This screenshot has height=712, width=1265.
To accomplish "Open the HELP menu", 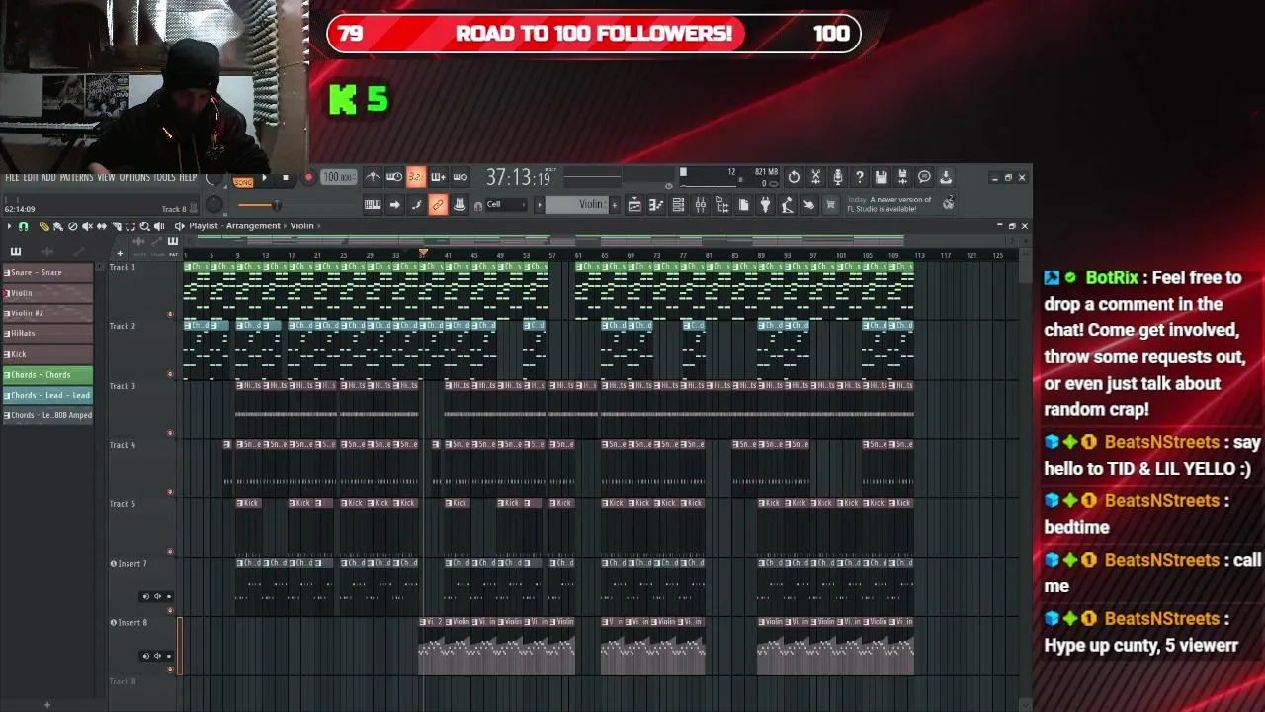I will (188, 177).
